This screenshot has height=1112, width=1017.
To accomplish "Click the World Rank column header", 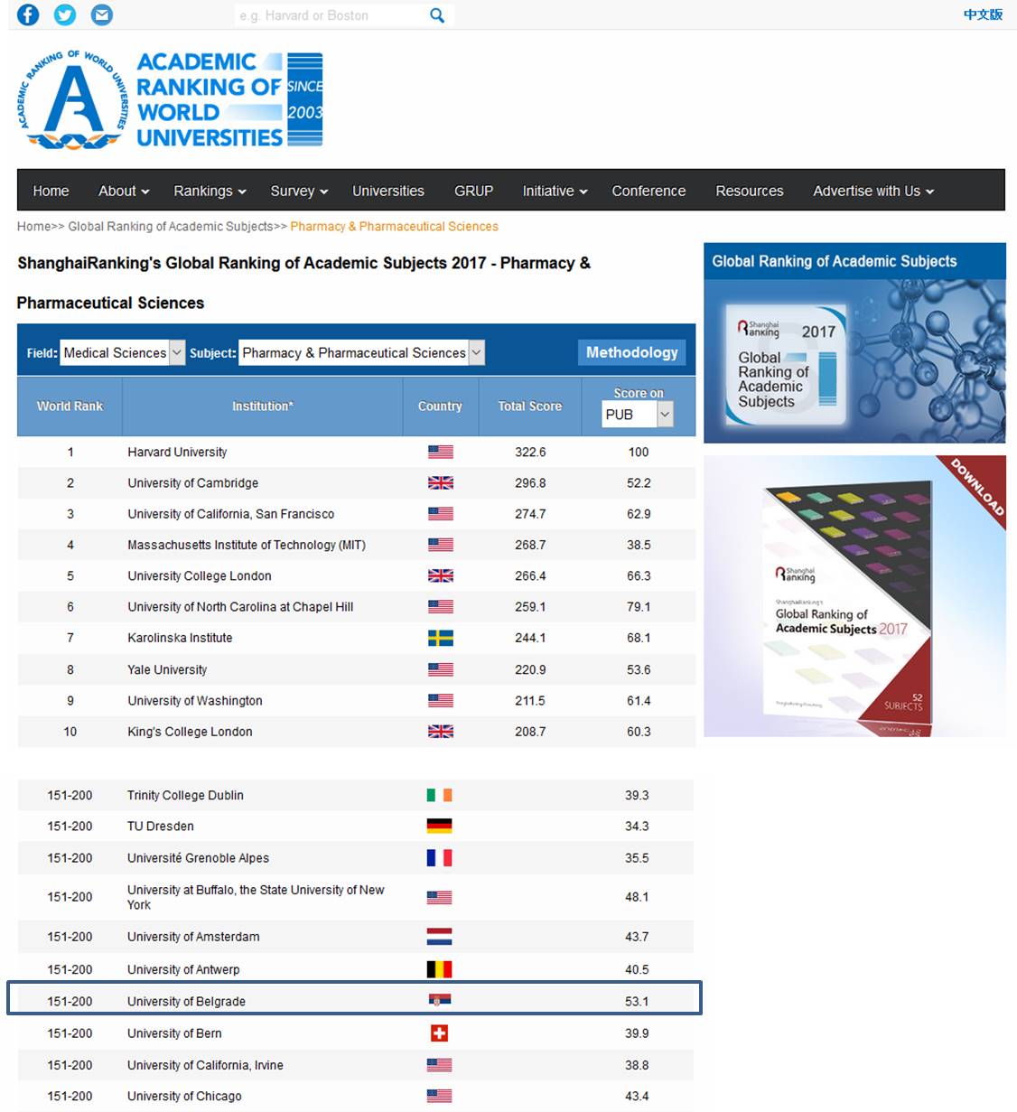I will 70,406.
